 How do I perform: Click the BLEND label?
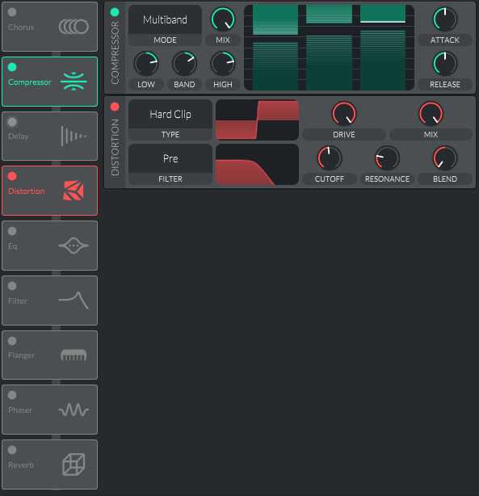coord(445,179)
